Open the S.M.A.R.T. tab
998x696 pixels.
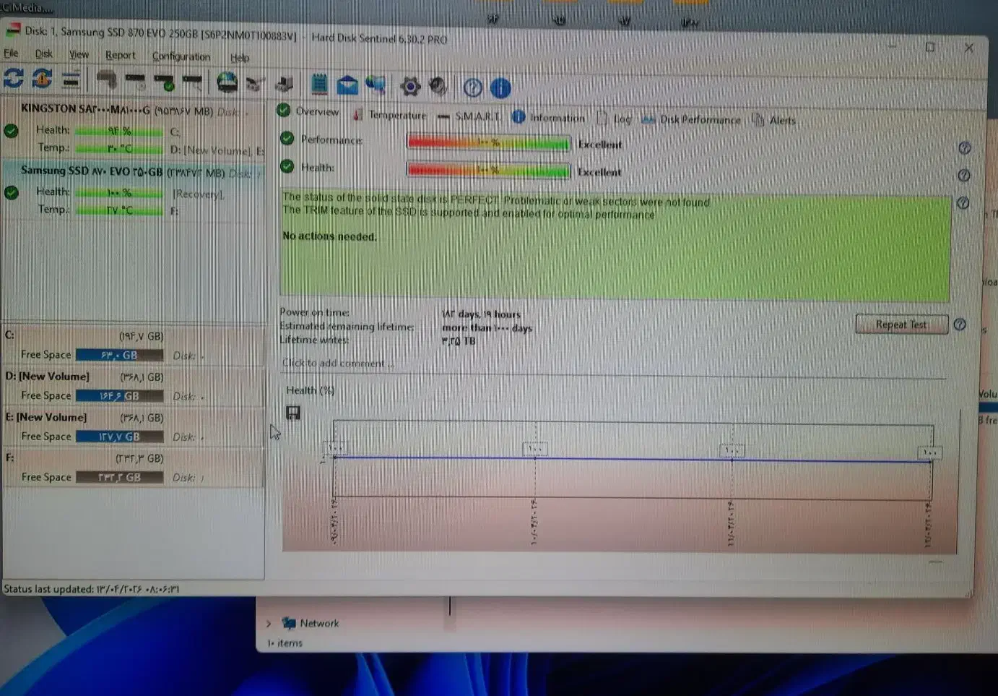(x=469, y=116)
